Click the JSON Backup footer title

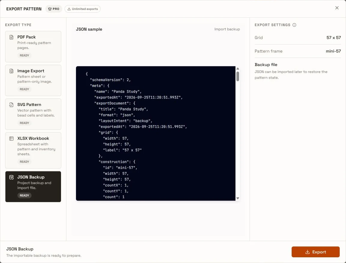point(20,249)
